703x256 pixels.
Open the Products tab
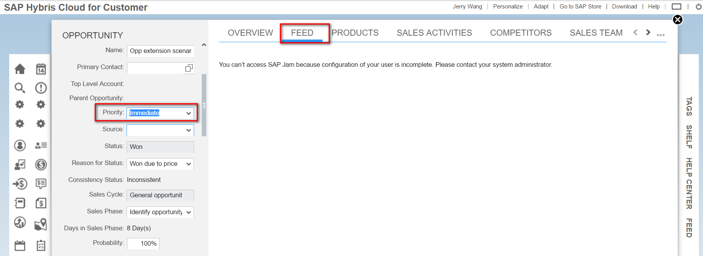pos(355,33)
